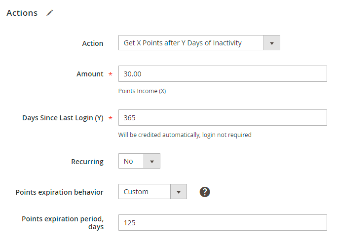Viewport: 338px width, 244px height.
Task: Click the 'Will be credited automatically' note
Action: [185, 135]
